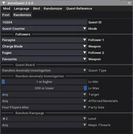Click the Major Threats label
133x134 pixels.
coord(99,125)
